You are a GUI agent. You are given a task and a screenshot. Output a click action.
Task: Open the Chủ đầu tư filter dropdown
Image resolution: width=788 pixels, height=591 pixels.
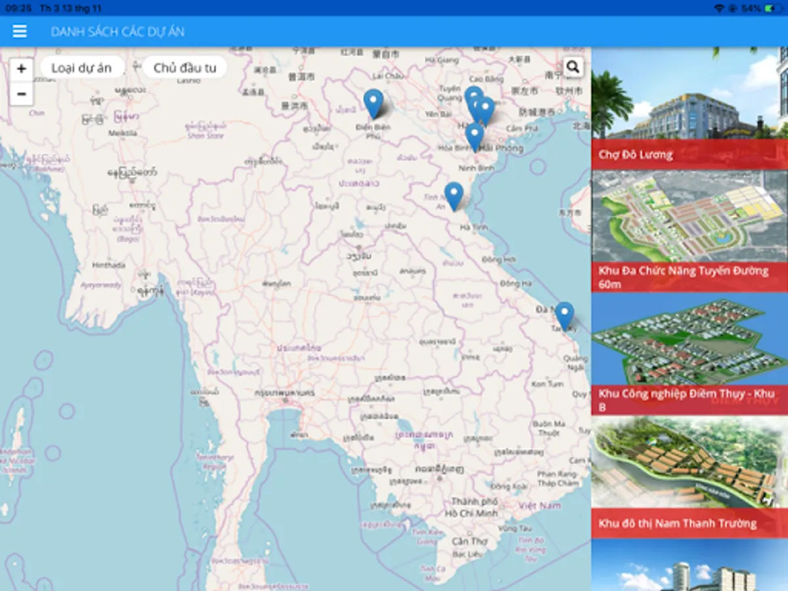click(x=185, y=68)
